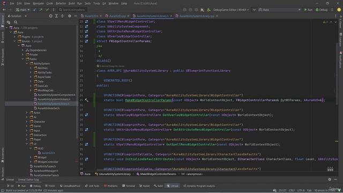Image resolution: width=343 pixels, height=193 pixels.
Task: Click the search magnifier icon in Solution panel
Action: [16, 22]
